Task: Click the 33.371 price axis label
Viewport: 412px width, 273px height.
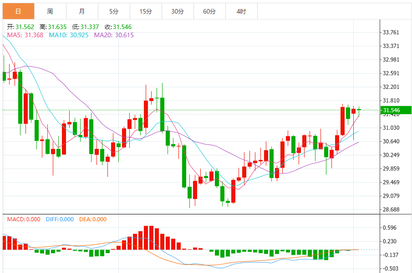Action: coord(391,46)
